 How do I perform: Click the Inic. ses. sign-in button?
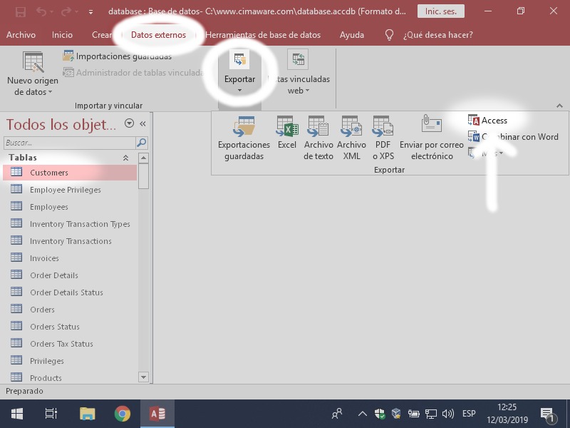click(441, 11)
